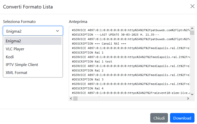197x124 pixels.
Task: Choose VLC Player from format list
Action: [33, 49]
